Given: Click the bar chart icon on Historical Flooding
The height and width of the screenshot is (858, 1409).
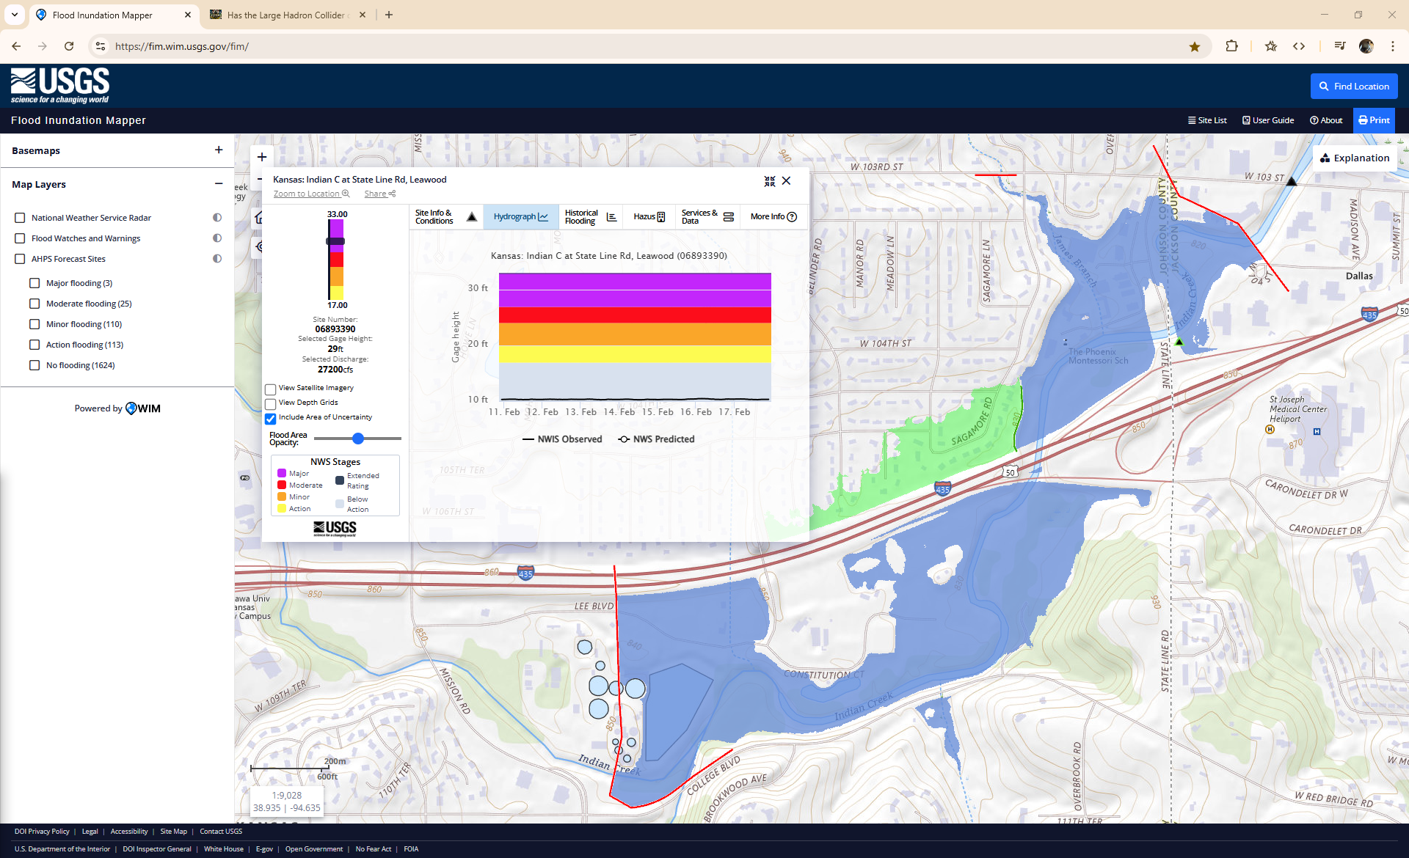Looking at the screenshot, I should click(611, 217).
